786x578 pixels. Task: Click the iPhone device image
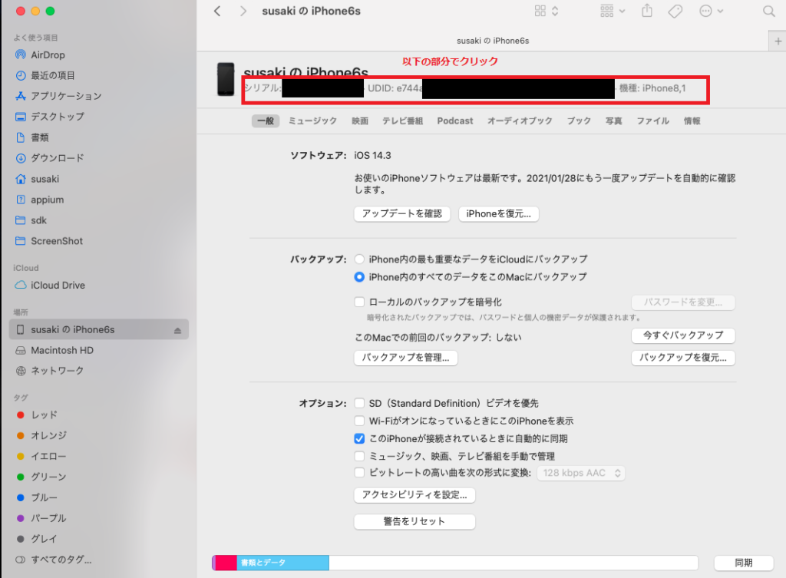(x=226, y=79)
